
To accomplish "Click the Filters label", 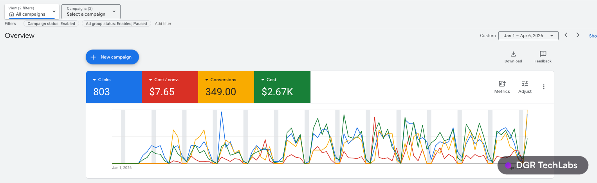I will pos(10,23).
